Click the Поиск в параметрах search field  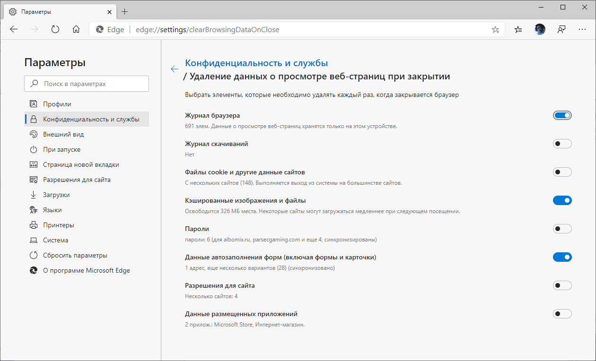click(87, 83)
